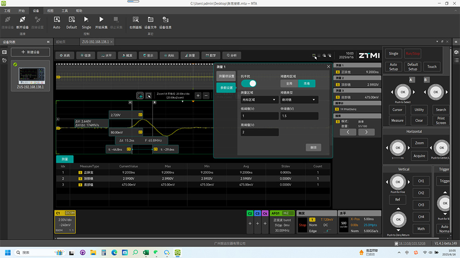The width and height of the screenshot is (460, 258).
Task: Open Excel from the Windows taskbar
Action: click(146, 252)
